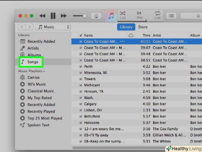Click the rewind previous track button
Image resolution: width=202 pixels, height=152 pixels.
42,16
